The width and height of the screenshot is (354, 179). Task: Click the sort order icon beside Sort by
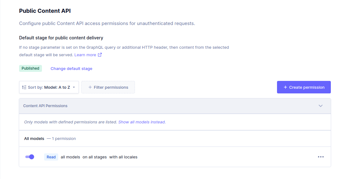tap(24, 87)
